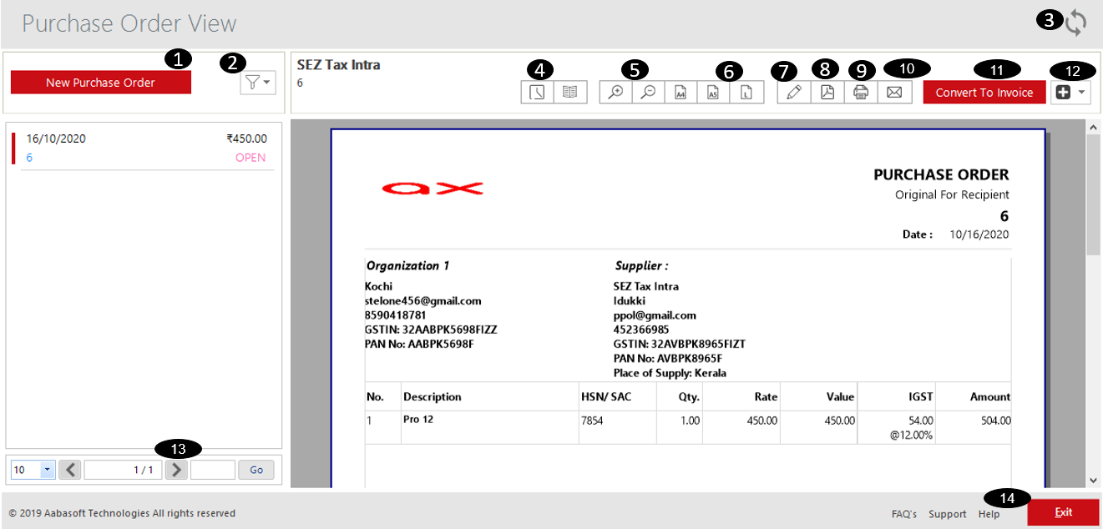Open the edit pencil tool
The width and height of the screenshot is (1103, 529).
tap(793, 92)
